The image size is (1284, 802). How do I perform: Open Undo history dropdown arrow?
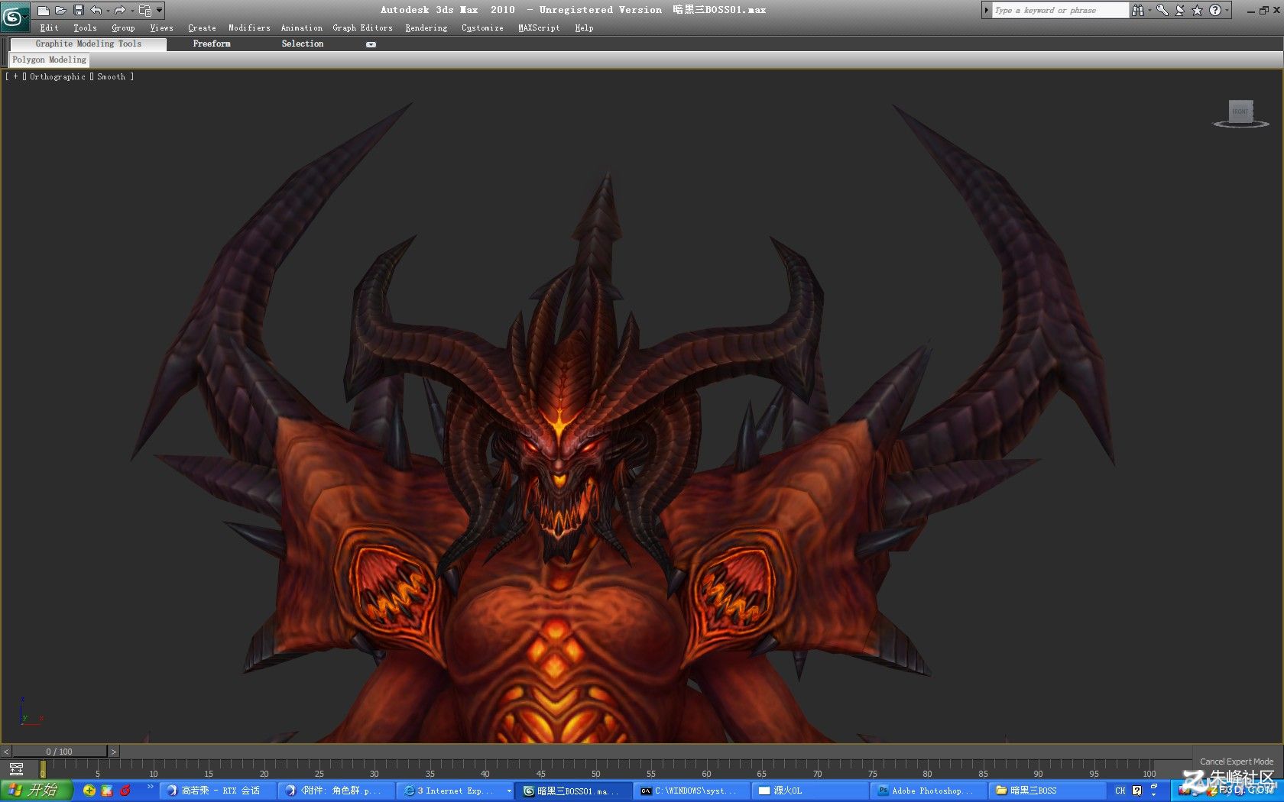(x=108, y=10)
